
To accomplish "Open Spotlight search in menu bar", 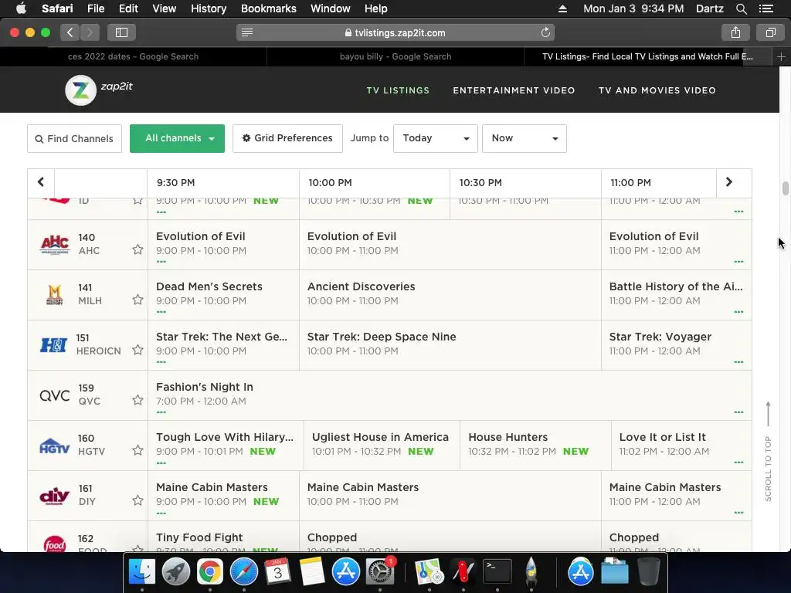I will click(x=741, y=8).
